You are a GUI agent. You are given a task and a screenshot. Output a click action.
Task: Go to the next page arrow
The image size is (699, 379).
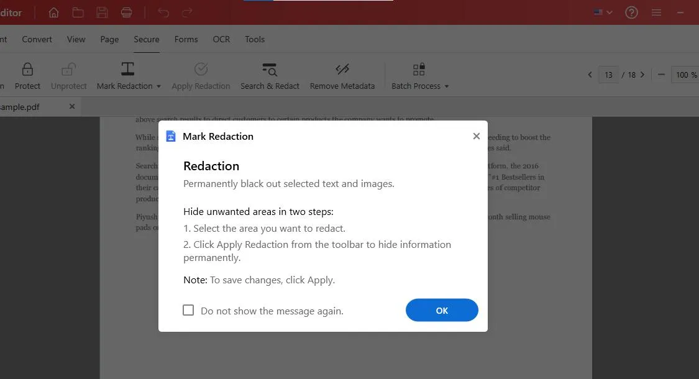click(x=642, y=75)
